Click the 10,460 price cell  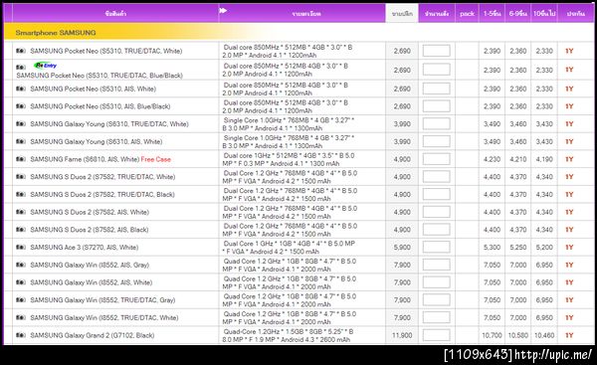coord(544,335)
